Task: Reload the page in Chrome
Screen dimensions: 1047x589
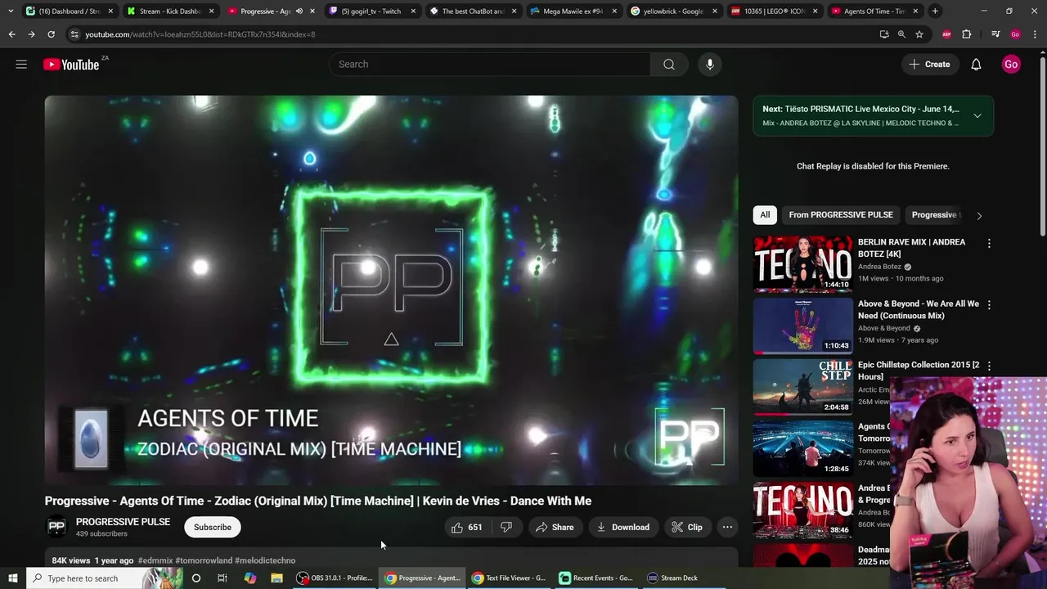Action: tap(51, 34)
